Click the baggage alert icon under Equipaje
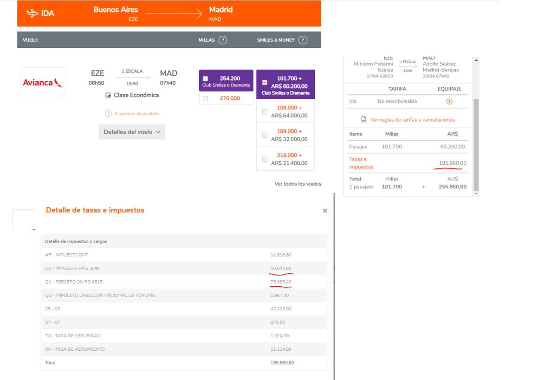Image resolution: width=557 pixels, height=380 pixels. tap(449, 102)
